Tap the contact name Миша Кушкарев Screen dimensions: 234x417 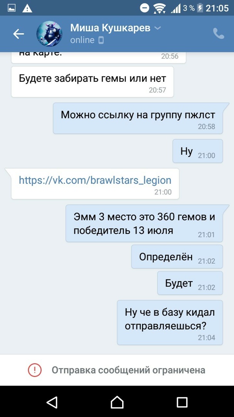click(110, 28)
